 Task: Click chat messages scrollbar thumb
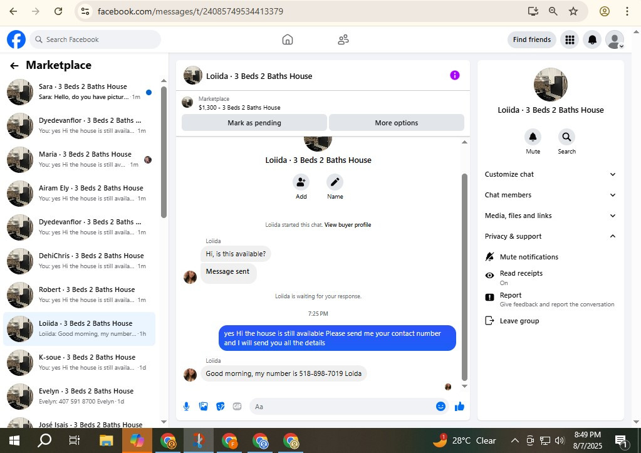(464, 277)
